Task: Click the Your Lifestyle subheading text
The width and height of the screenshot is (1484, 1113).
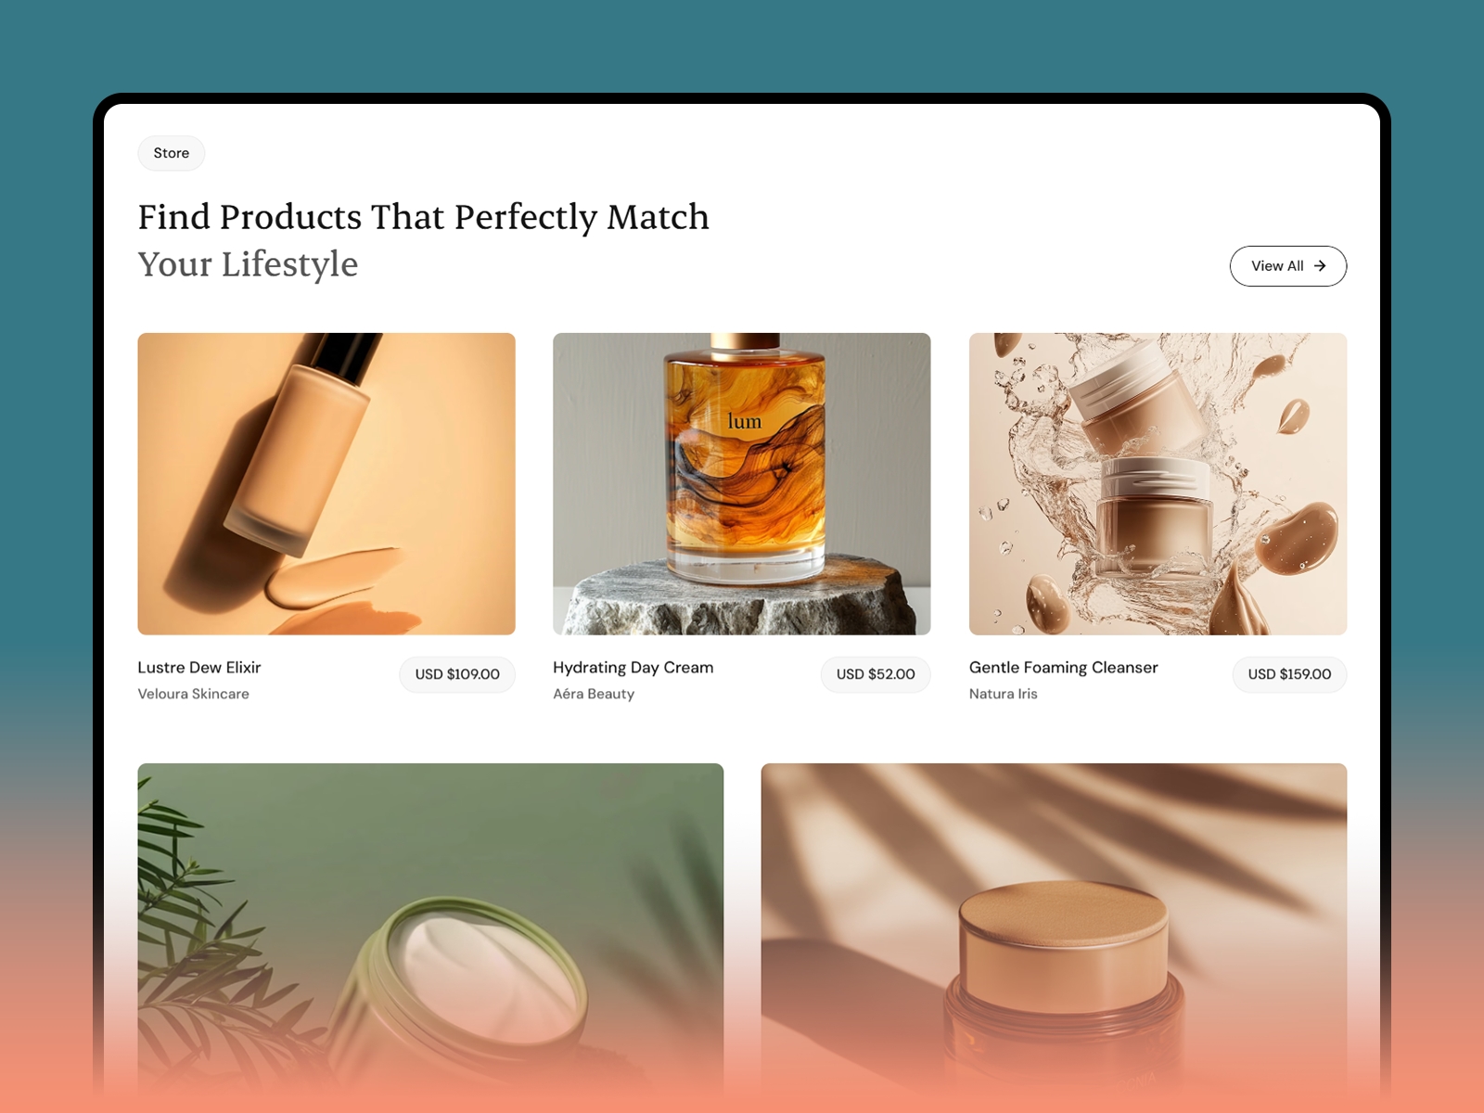Action: [x=248, y=265]
